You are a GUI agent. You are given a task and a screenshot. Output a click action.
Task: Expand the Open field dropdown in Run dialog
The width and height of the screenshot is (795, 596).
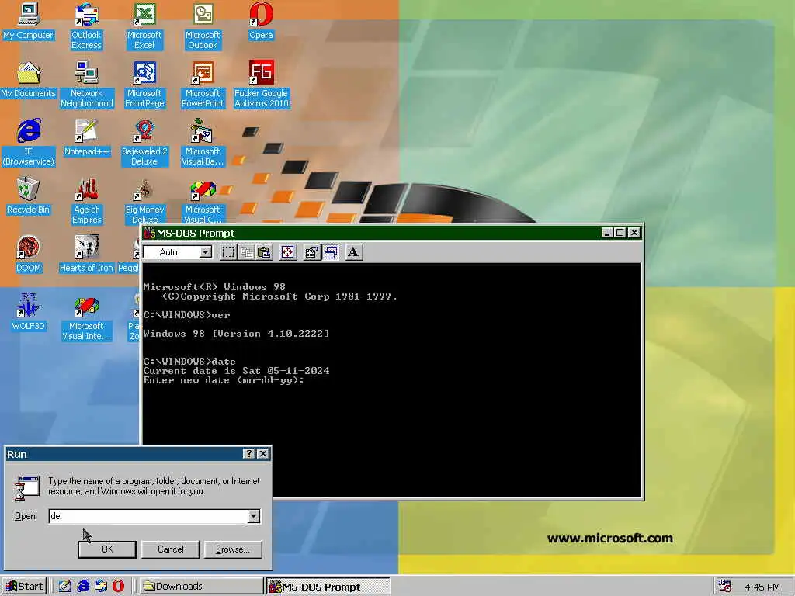[x=254, y=516]
